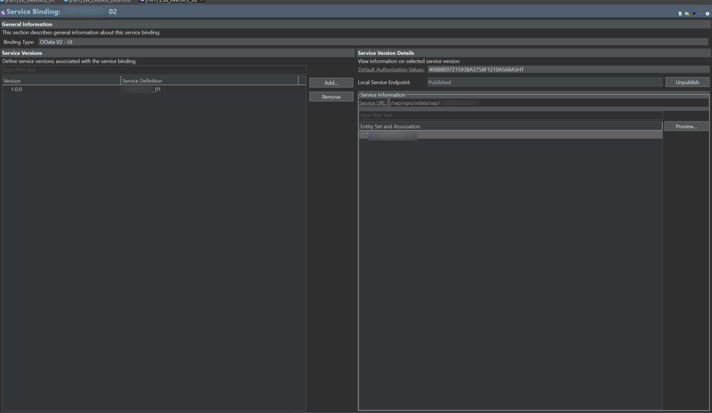This screenshot has width=712, height=413.
Task: Focus the entity set filter text field
Action: (x=510, y=115)
